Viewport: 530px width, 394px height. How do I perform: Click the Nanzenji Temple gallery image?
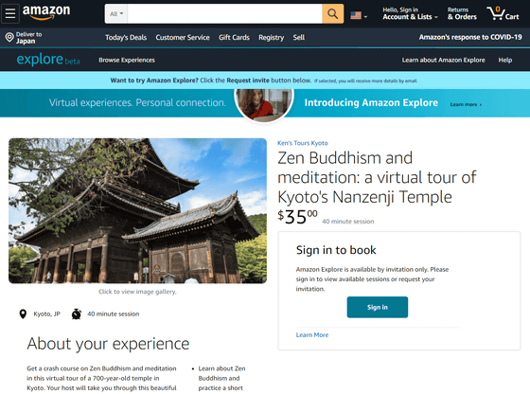click(137, 210)
